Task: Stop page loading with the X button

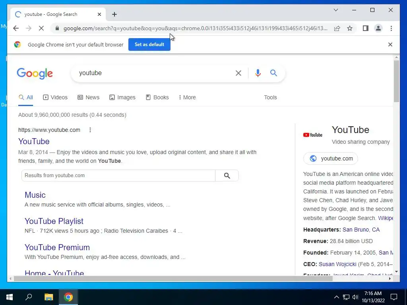Action: click(x=41, y=28)
